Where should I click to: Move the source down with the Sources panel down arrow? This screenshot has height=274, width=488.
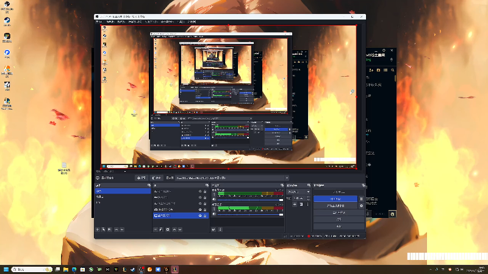point(180,230)
